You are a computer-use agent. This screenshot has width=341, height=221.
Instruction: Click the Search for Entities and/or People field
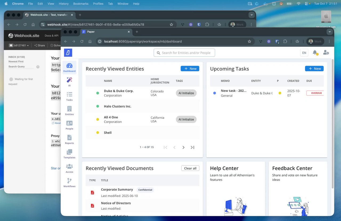tap(184, 53)
